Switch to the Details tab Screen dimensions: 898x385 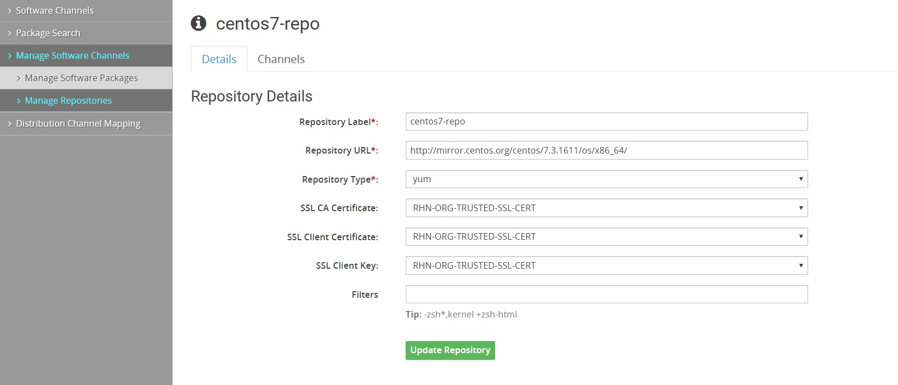point(219,59)
